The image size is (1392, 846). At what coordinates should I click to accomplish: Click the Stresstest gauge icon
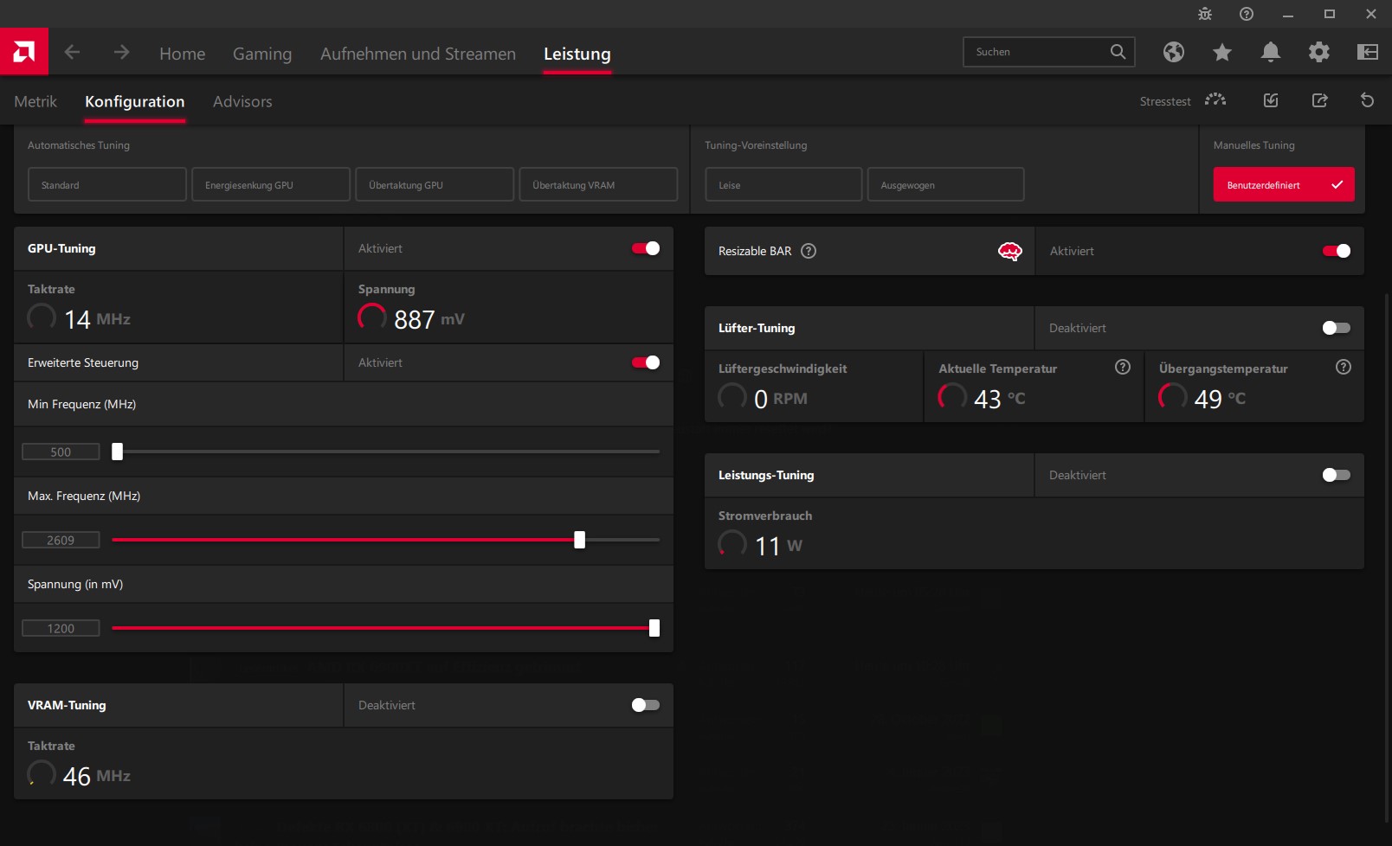pyautogui.click(x=1215, y=99)
